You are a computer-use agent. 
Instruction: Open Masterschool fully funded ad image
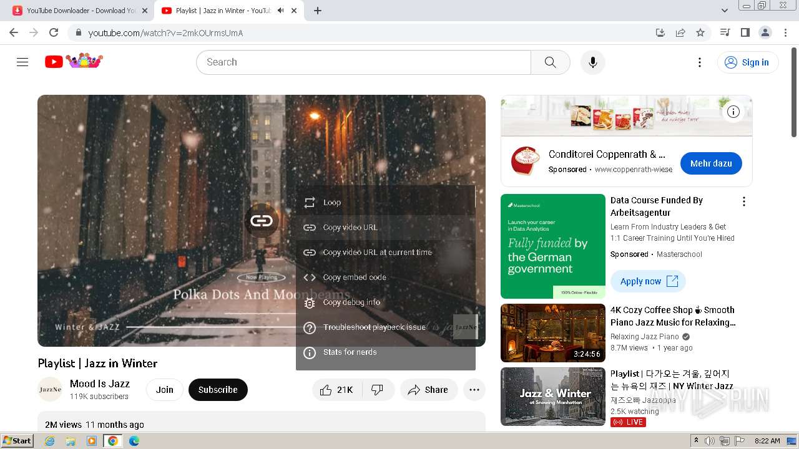[553, 246]
